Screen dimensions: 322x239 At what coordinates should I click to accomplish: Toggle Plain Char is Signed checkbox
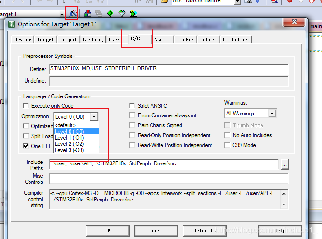(x=132, y=125)
